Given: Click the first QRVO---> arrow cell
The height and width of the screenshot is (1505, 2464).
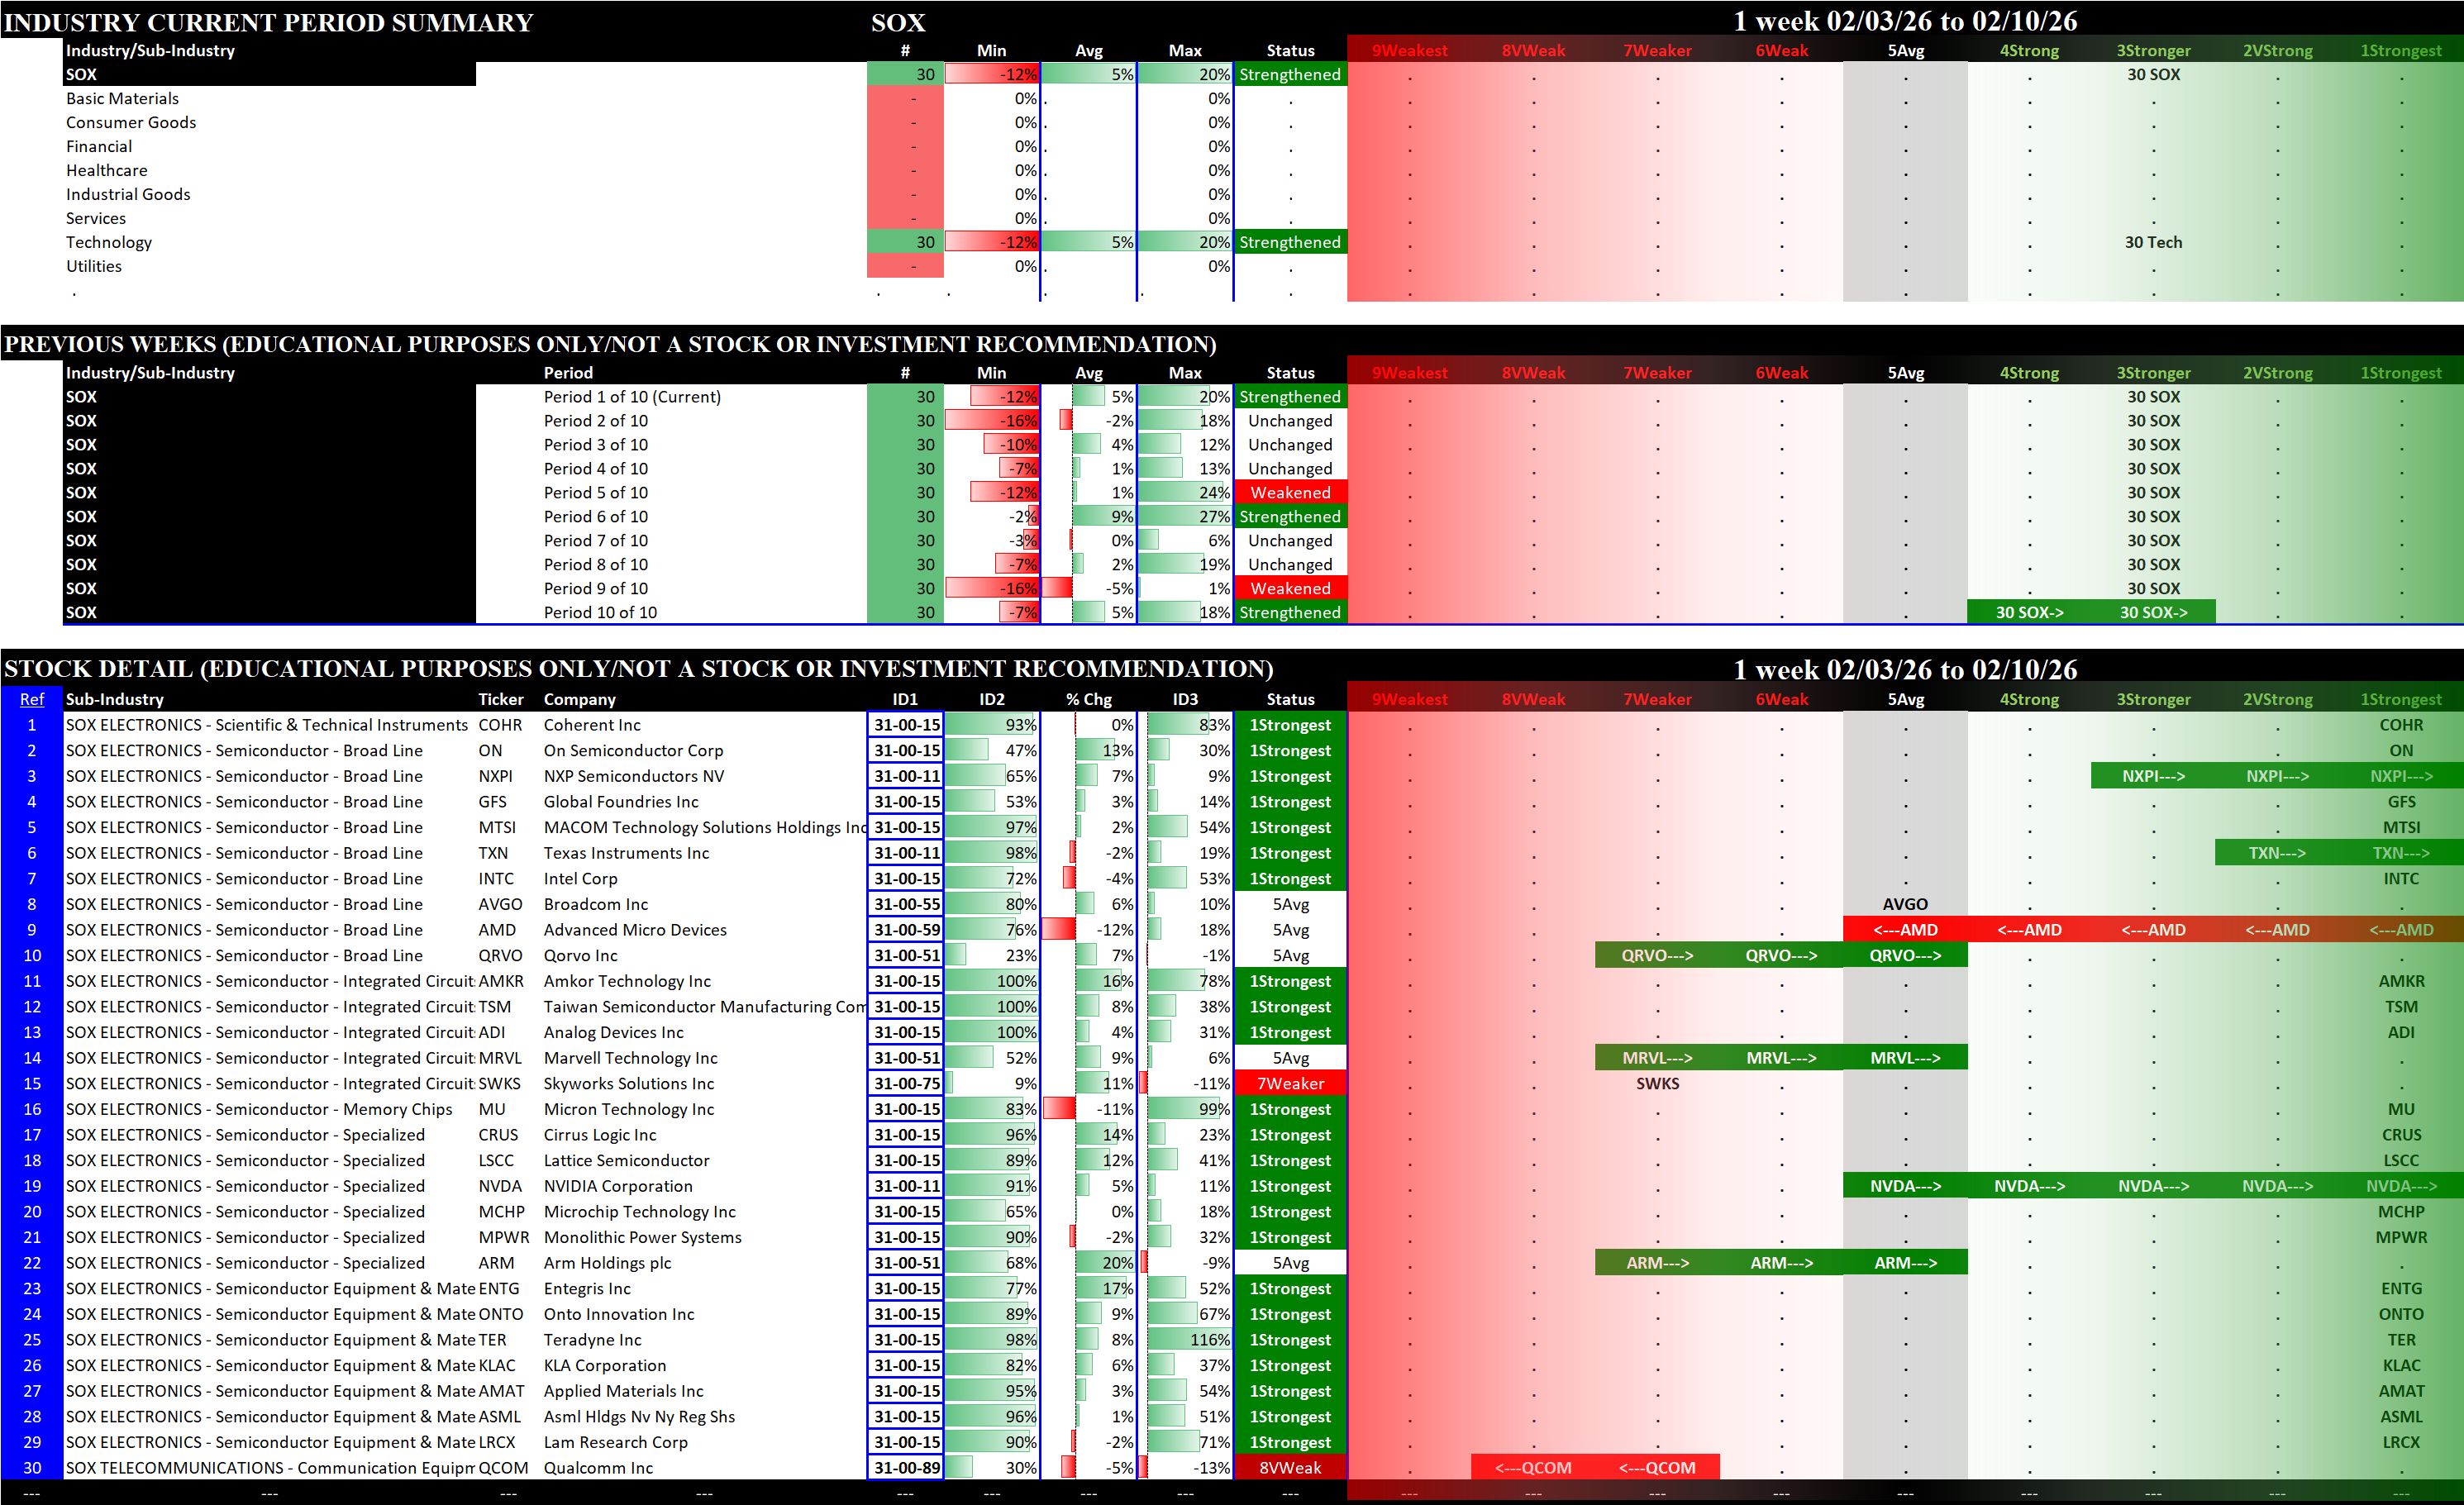Looking at the screenshot, I should [x=1657, y=955].
